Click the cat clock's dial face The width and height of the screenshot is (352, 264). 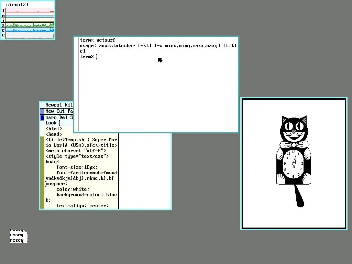[x=293, y=164]
